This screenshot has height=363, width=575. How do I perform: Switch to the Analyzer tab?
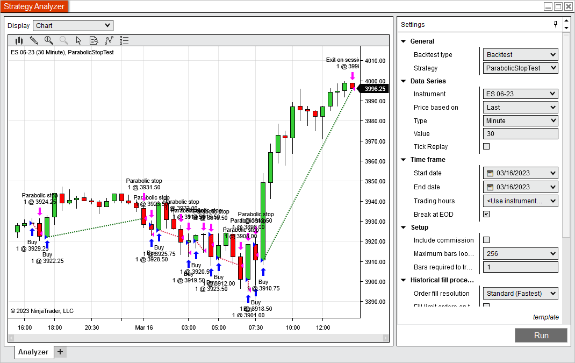tap(33, 352)
